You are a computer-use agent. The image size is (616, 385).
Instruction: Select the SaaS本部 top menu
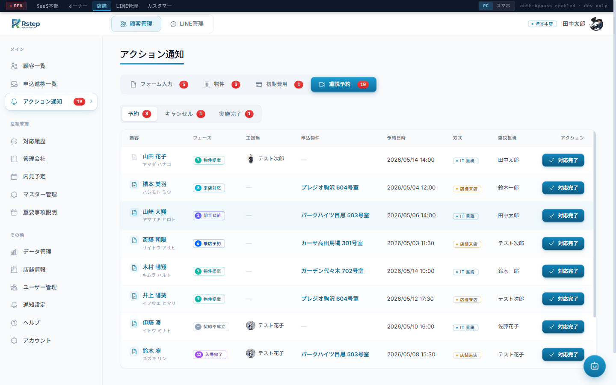point(47,6)
